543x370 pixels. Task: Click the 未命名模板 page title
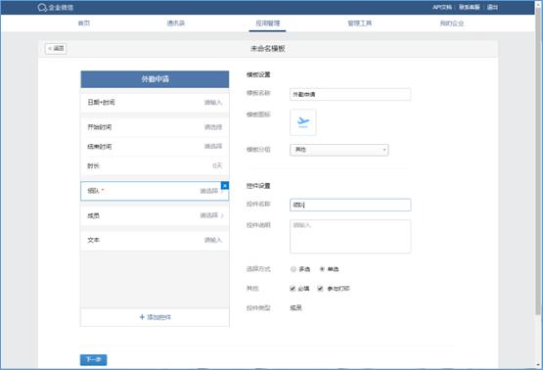[x=268, y=49]
